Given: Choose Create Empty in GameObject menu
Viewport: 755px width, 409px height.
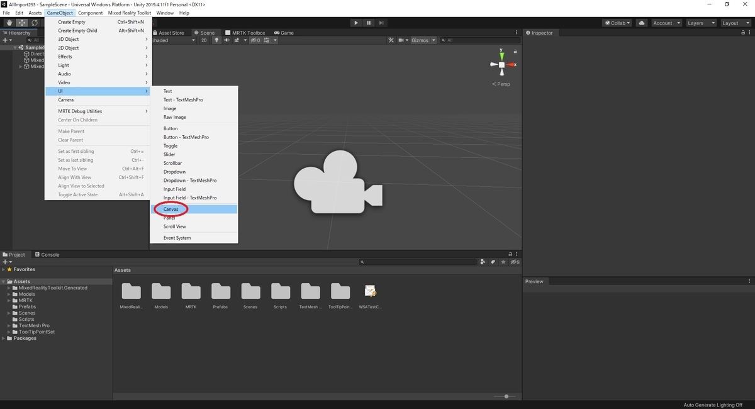Looking at the screenshot, I should (x=98, y=22).
